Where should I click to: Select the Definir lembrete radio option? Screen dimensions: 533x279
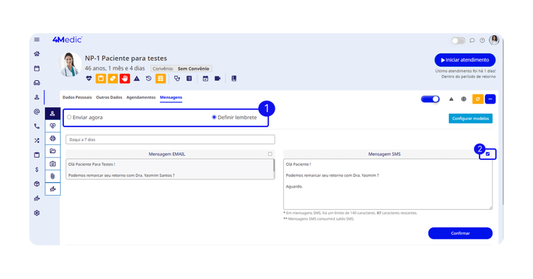pos(214,117)
